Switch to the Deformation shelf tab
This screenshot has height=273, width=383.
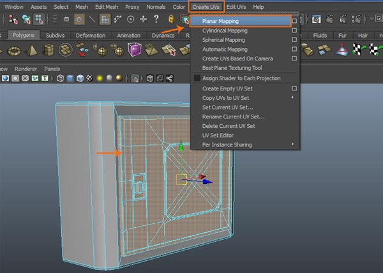click(x=91, y=36)
